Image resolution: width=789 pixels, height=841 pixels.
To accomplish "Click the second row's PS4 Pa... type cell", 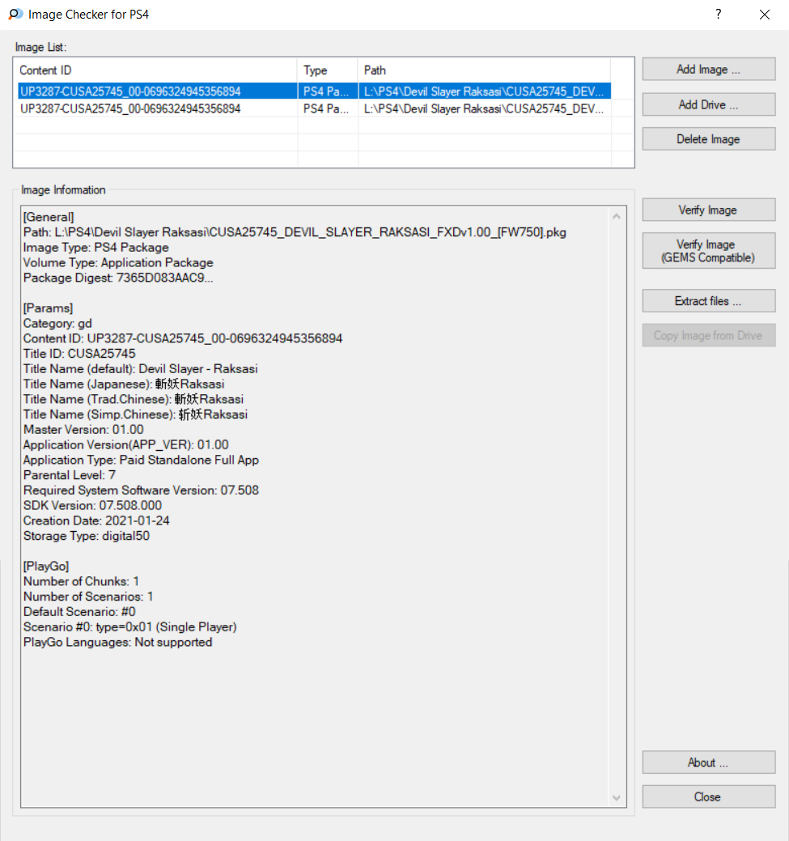I will pos(326,109).
